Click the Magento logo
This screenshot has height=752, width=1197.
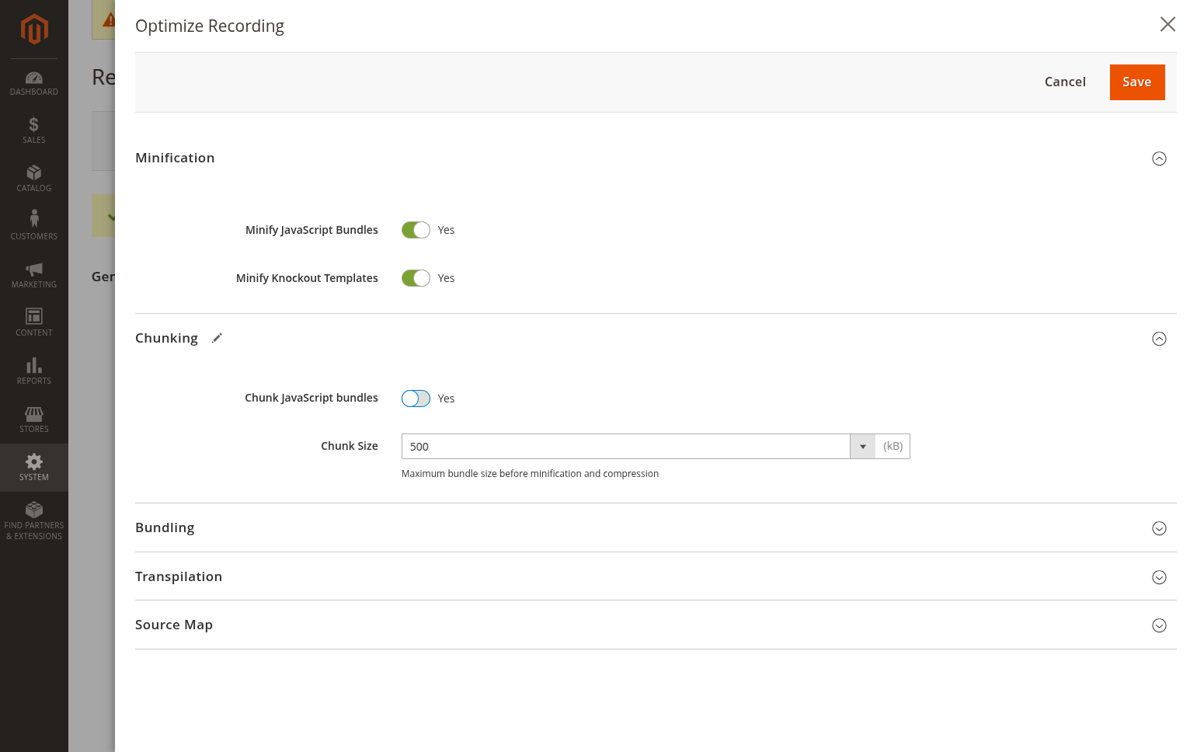tap(34, 30)
